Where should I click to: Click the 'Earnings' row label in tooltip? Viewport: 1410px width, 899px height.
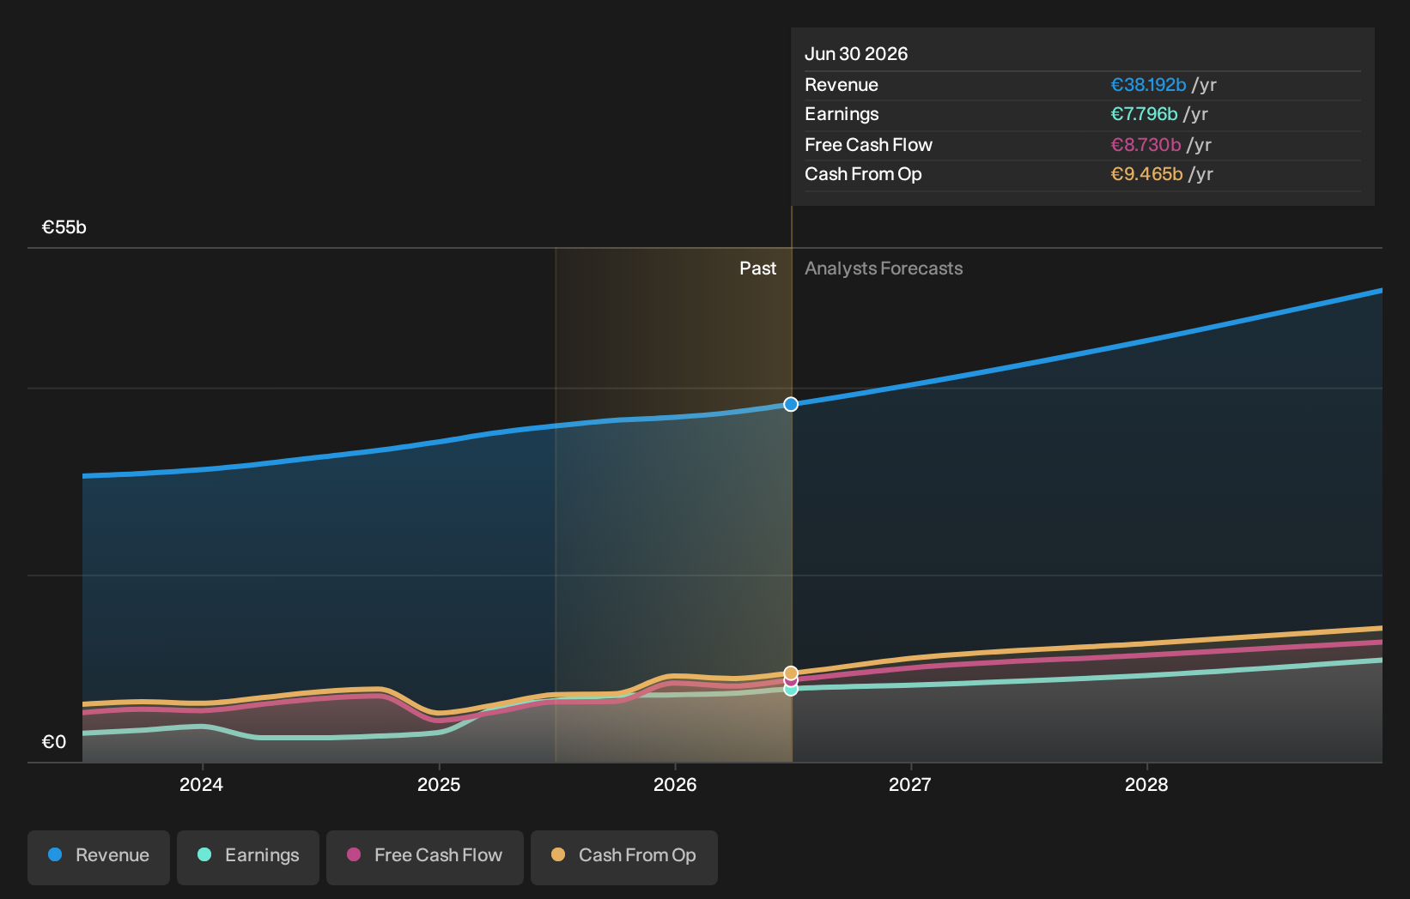point(842,114)
